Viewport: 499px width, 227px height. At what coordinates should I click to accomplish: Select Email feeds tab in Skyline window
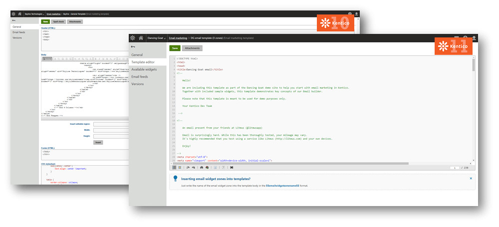(24, 32)
